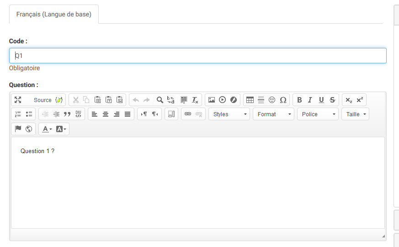The image size is (399, 247).
Task: Toggle underline formatting
Action: pyautogui.click(x=321, y=100)
